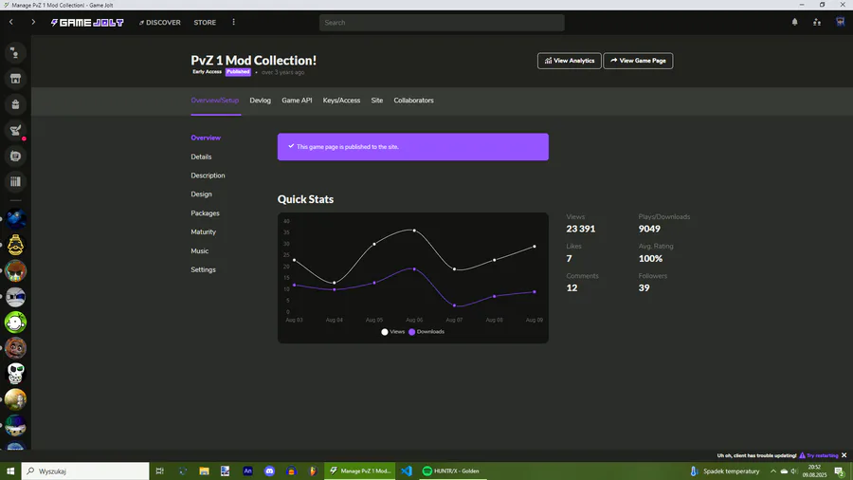The width and height of the screenshot is (853, 480).
Task: Click the Views count 23 391
Action: (x=580, y=230)
